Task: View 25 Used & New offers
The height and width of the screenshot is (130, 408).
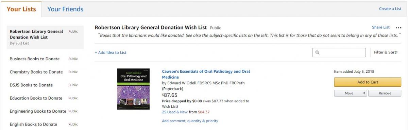Action: coord(175,112)
